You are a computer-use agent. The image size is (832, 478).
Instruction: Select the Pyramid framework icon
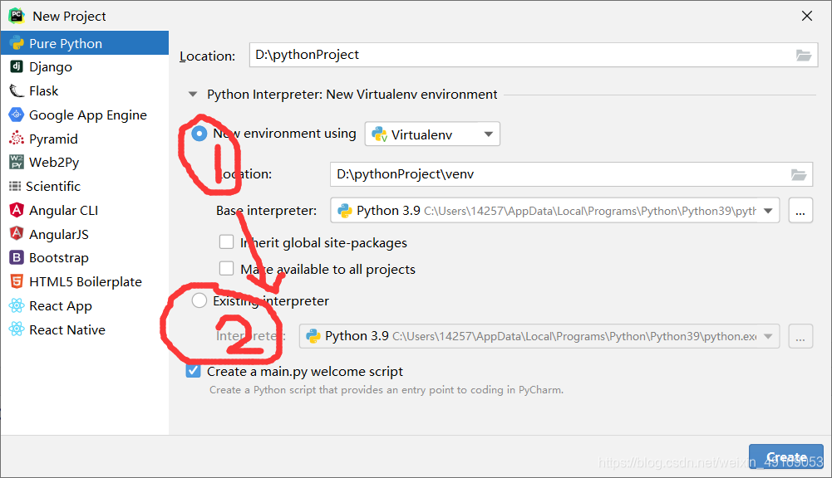pos(16,138)
